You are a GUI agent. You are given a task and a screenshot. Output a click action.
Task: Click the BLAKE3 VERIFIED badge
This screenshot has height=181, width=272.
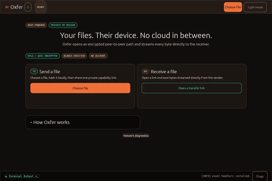tap(74, 56)
